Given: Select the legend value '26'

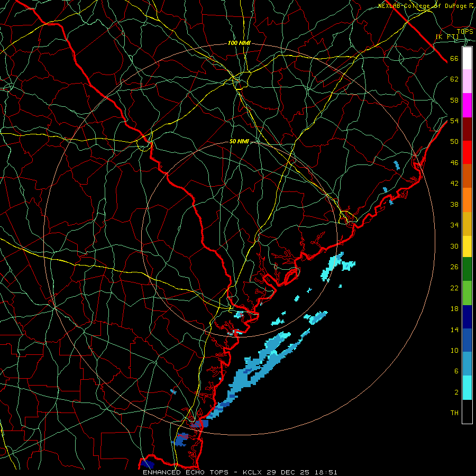Looking at the screenshot, I should point(454,267).
